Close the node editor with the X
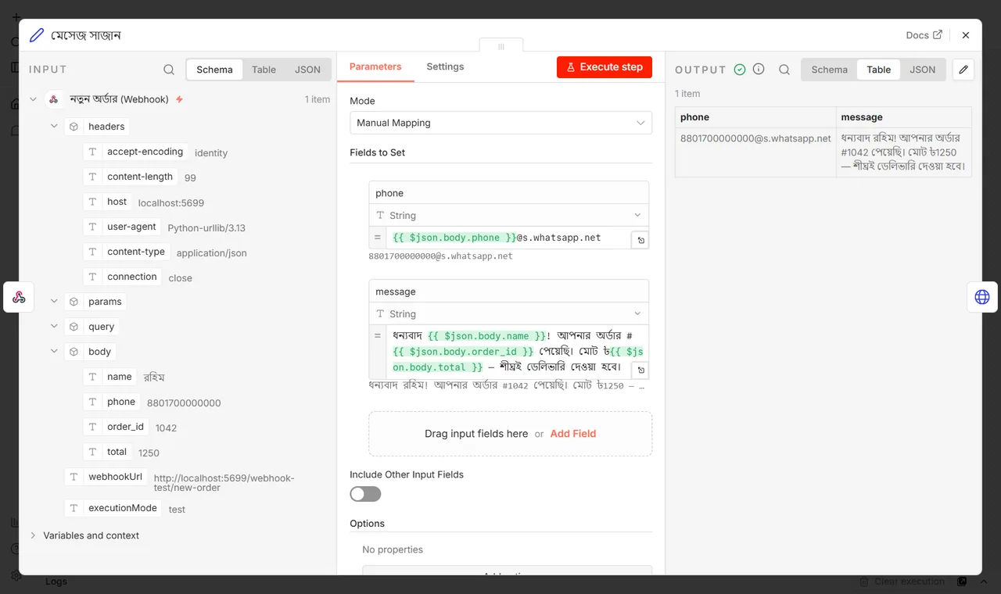Screen dimensions: 1001x594 click(x=966, y=35)
